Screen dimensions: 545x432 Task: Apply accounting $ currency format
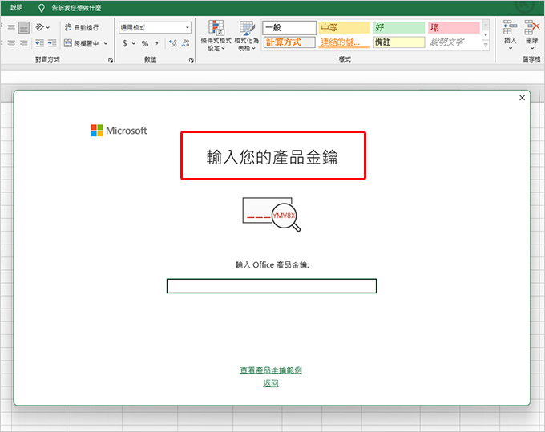tap(124, 43)
